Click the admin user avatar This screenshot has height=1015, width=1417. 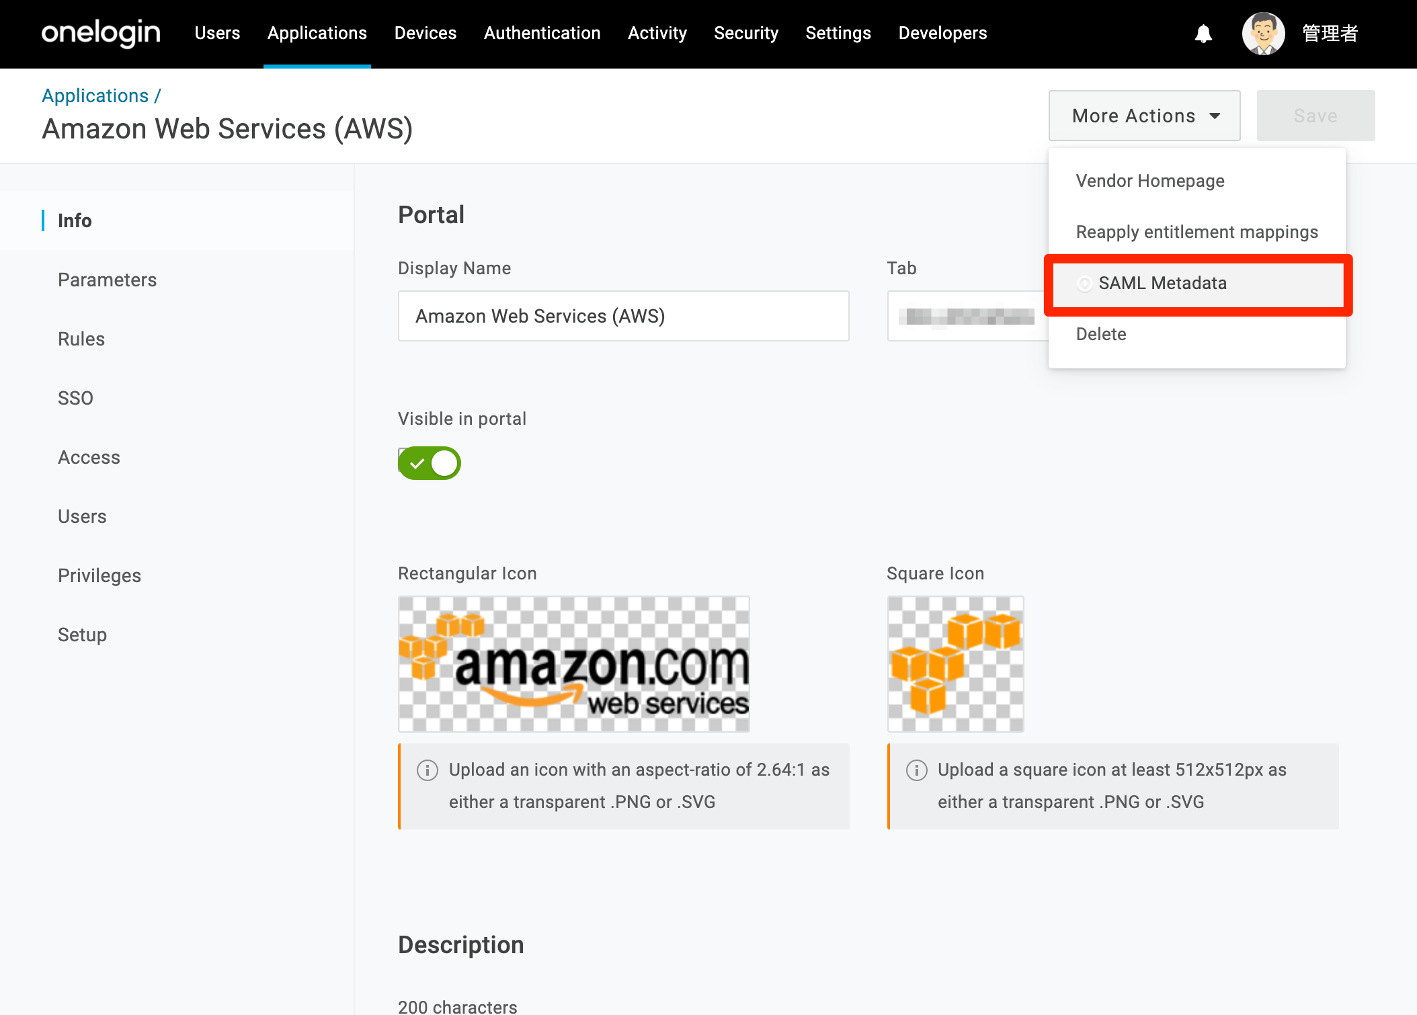[1264, 33]
